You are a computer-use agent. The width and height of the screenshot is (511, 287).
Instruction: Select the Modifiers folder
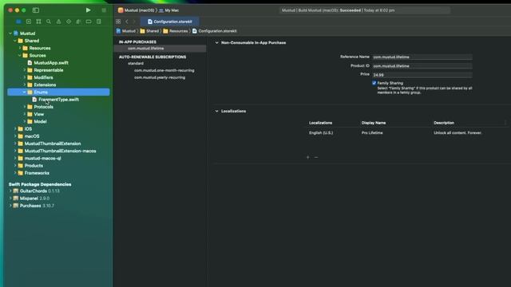coord(43,77)
